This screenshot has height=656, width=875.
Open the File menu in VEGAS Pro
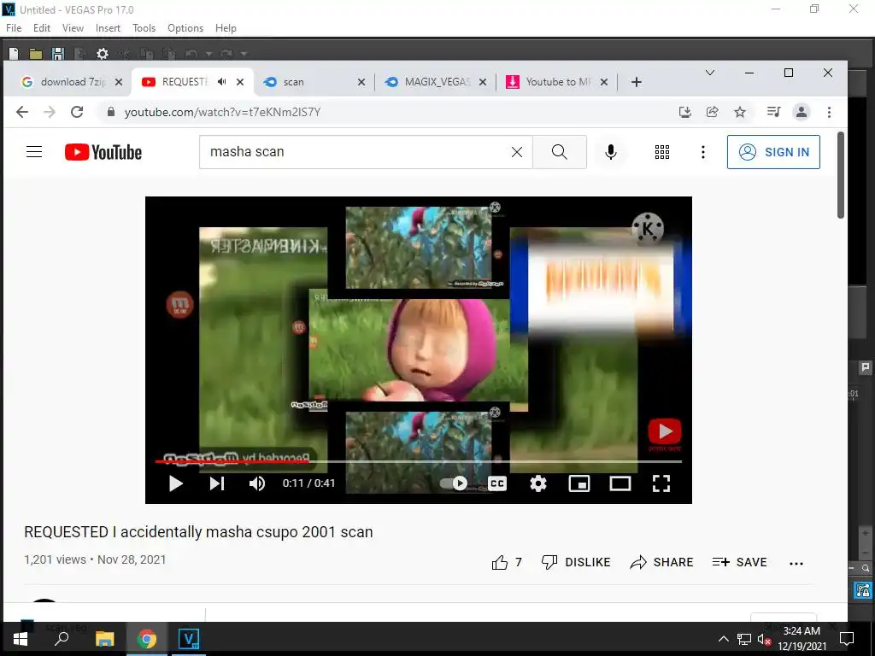pos(14,28)
